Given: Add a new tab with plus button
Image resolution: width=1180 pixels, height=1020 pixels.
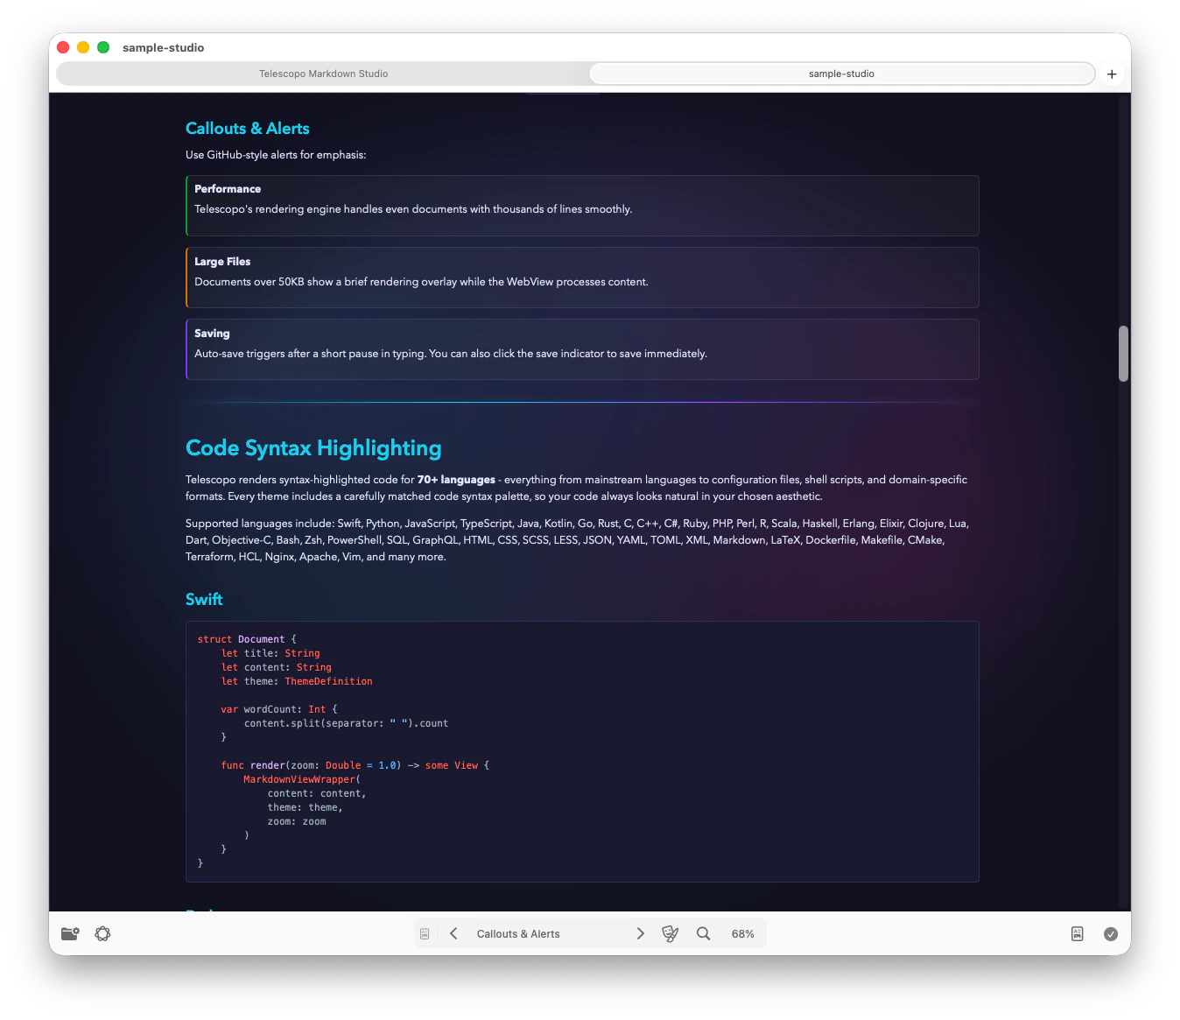Looking at the screenshot, I should click(1112, 74).
